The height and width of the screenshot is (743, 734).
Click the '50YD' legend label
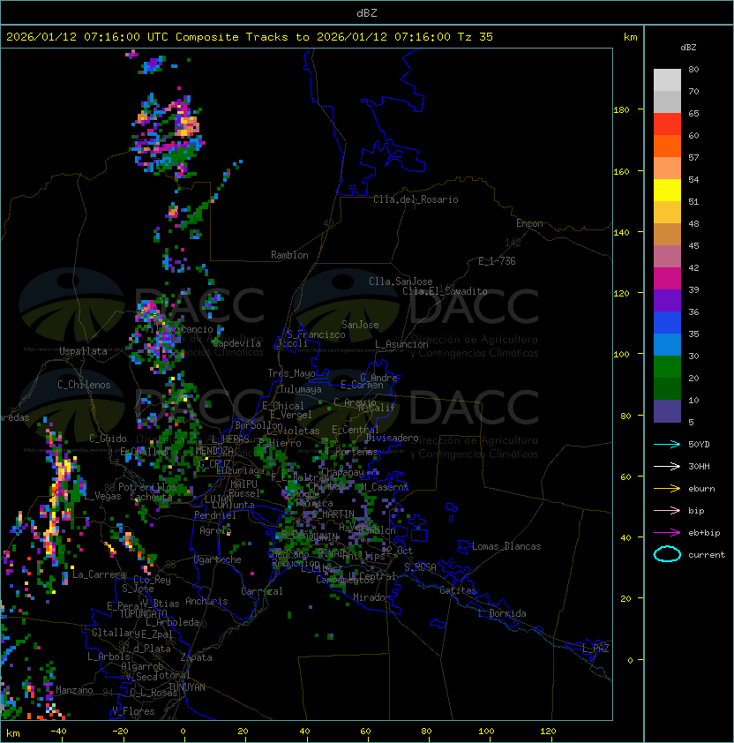point(699,445)
